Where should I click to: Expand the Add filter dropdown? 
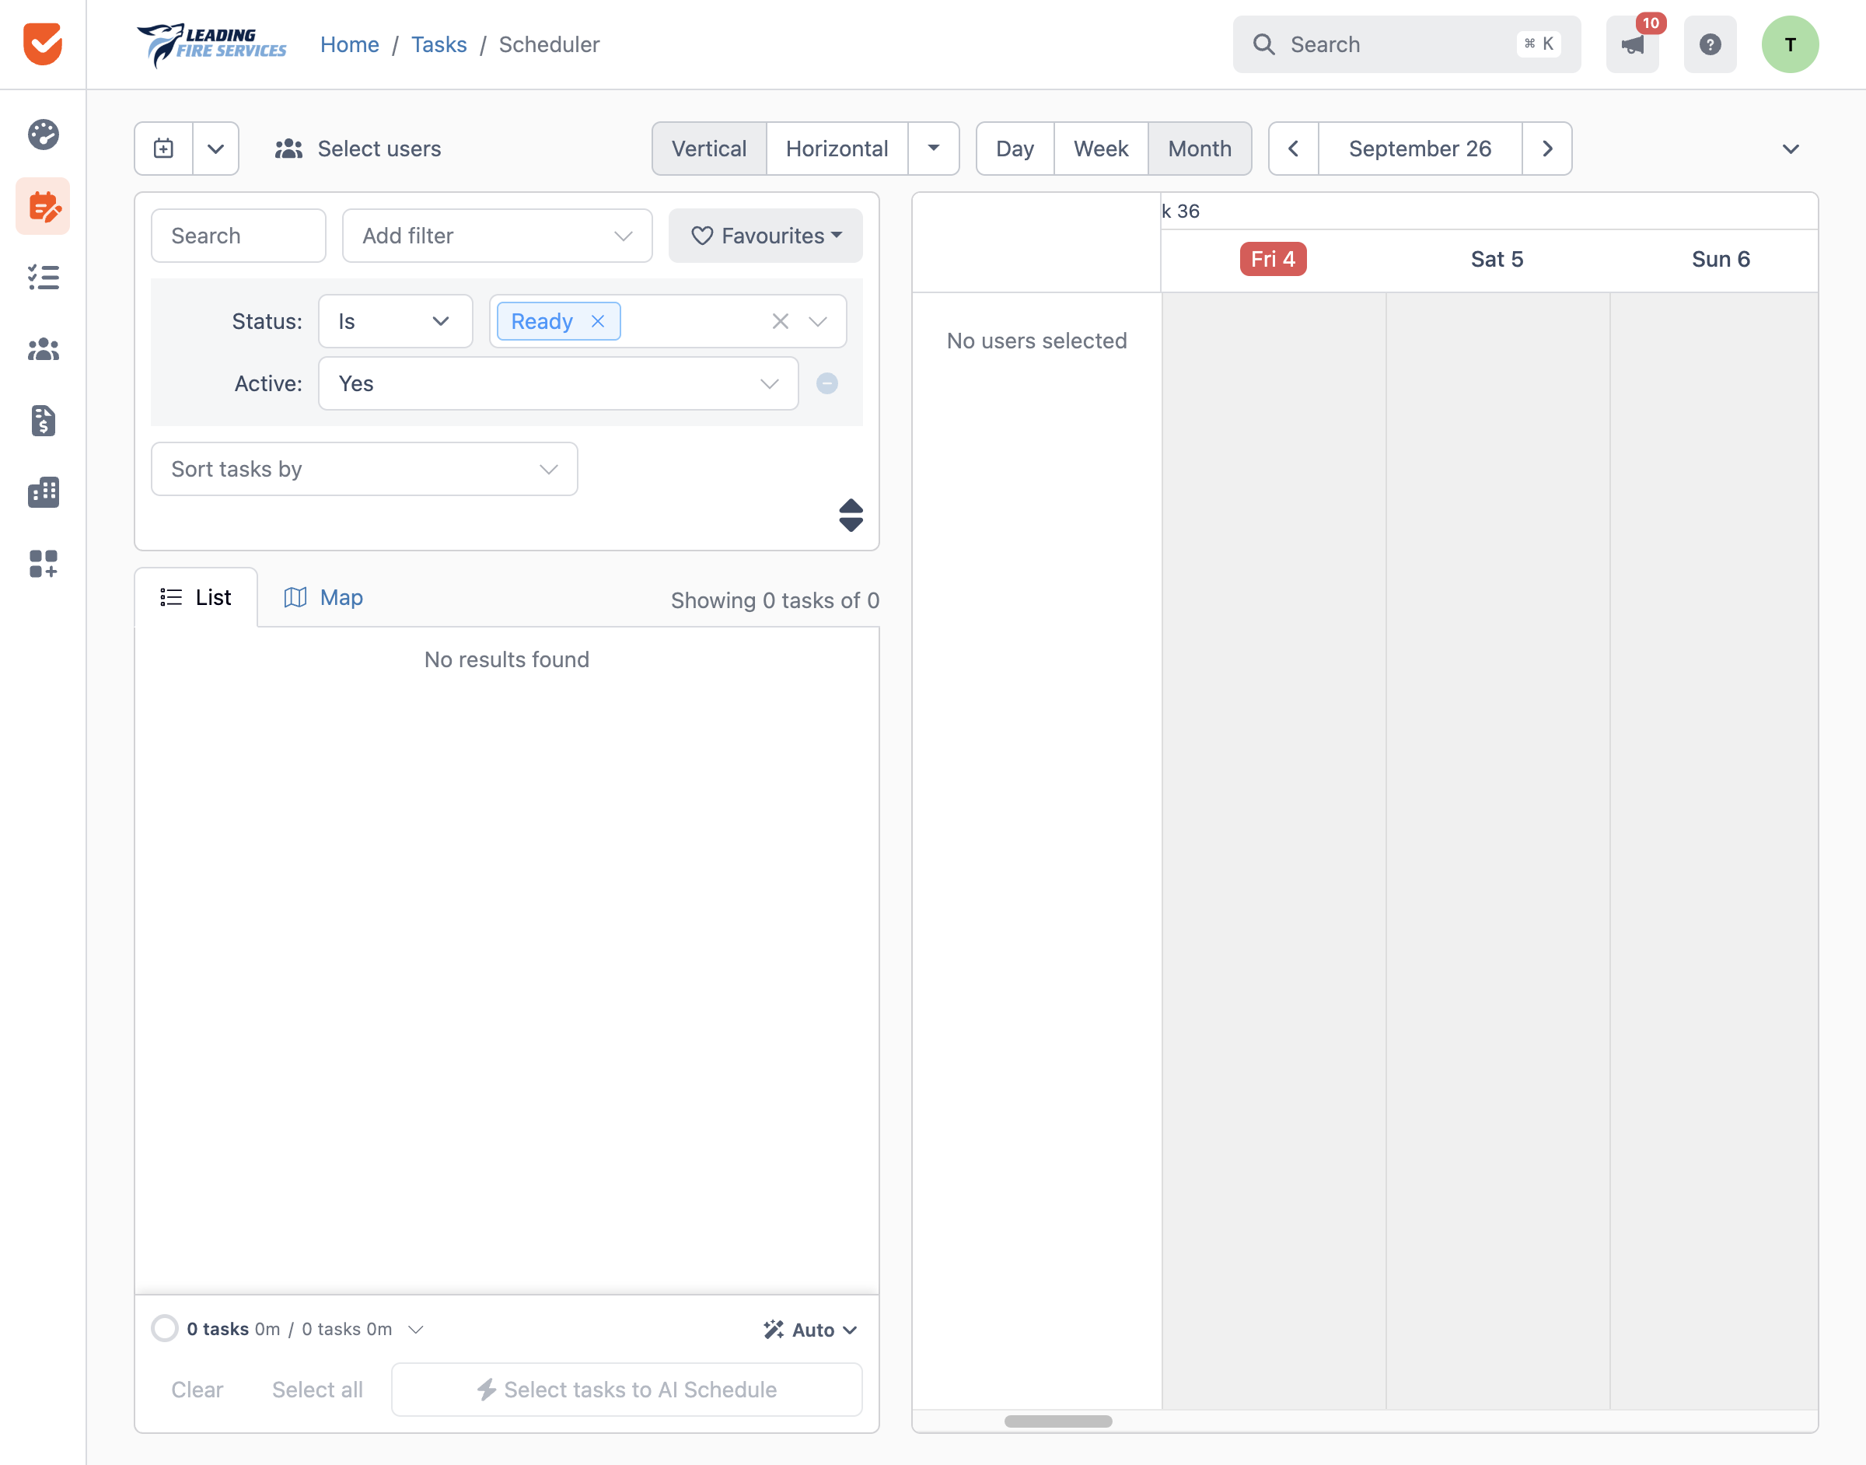(498, 236)
